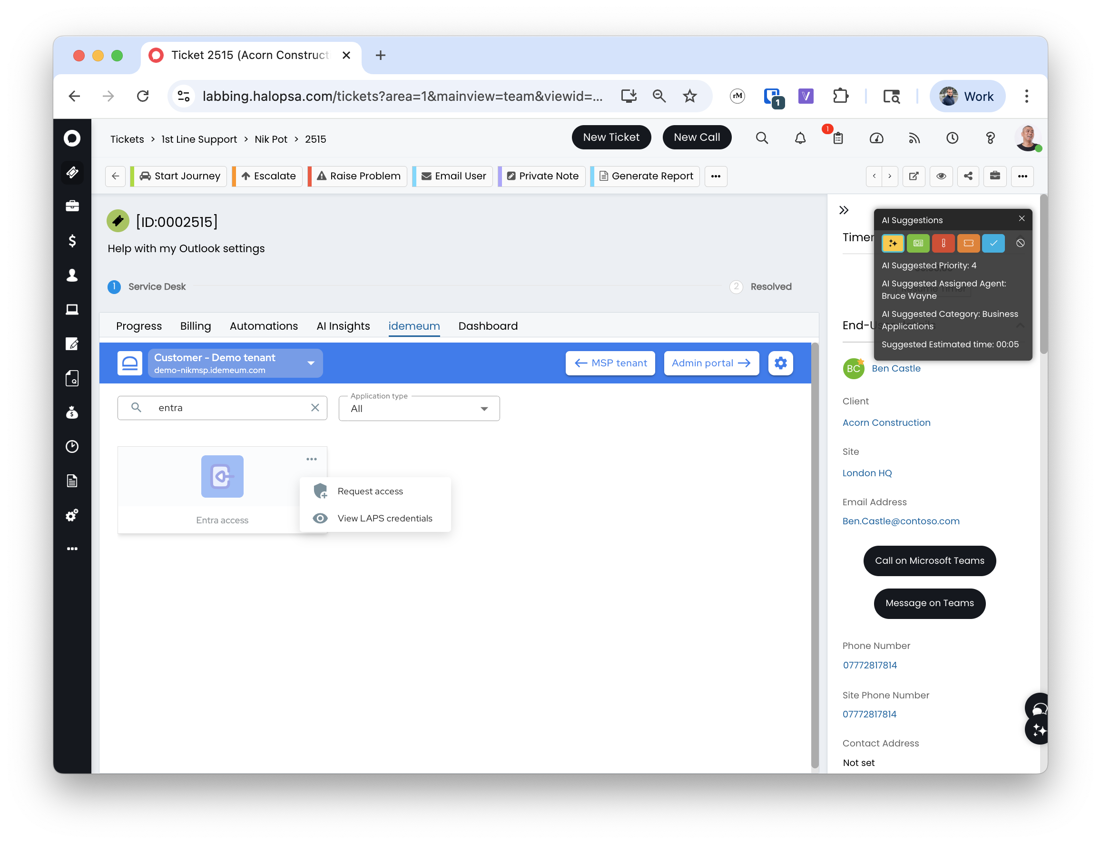The width and height of the screenshot is (1101, 844).
Task: Switch to the AI Insights tab
Action: pyautogui.click(x=343, y=326)
